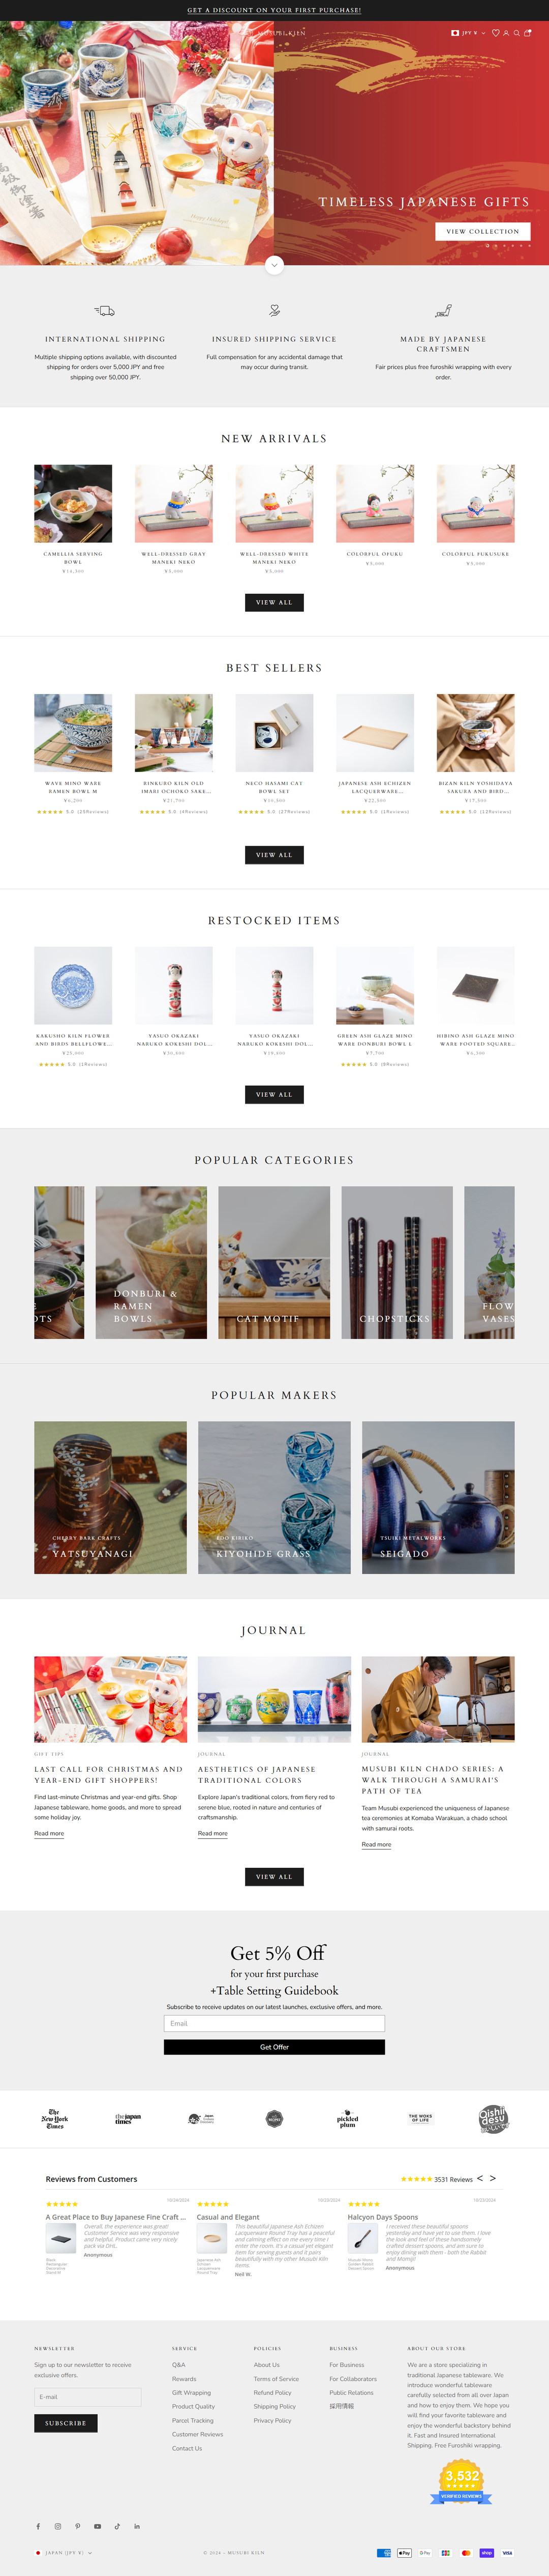Open the Pinterest footer icon
The height and width of the screenshot is (2576, 549).
77,2526
